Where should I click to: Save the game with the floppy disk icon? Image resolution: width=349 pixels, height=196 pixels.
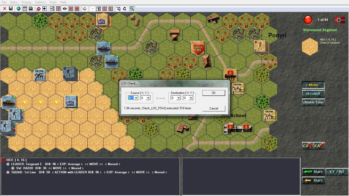click(x=11, y=9)
